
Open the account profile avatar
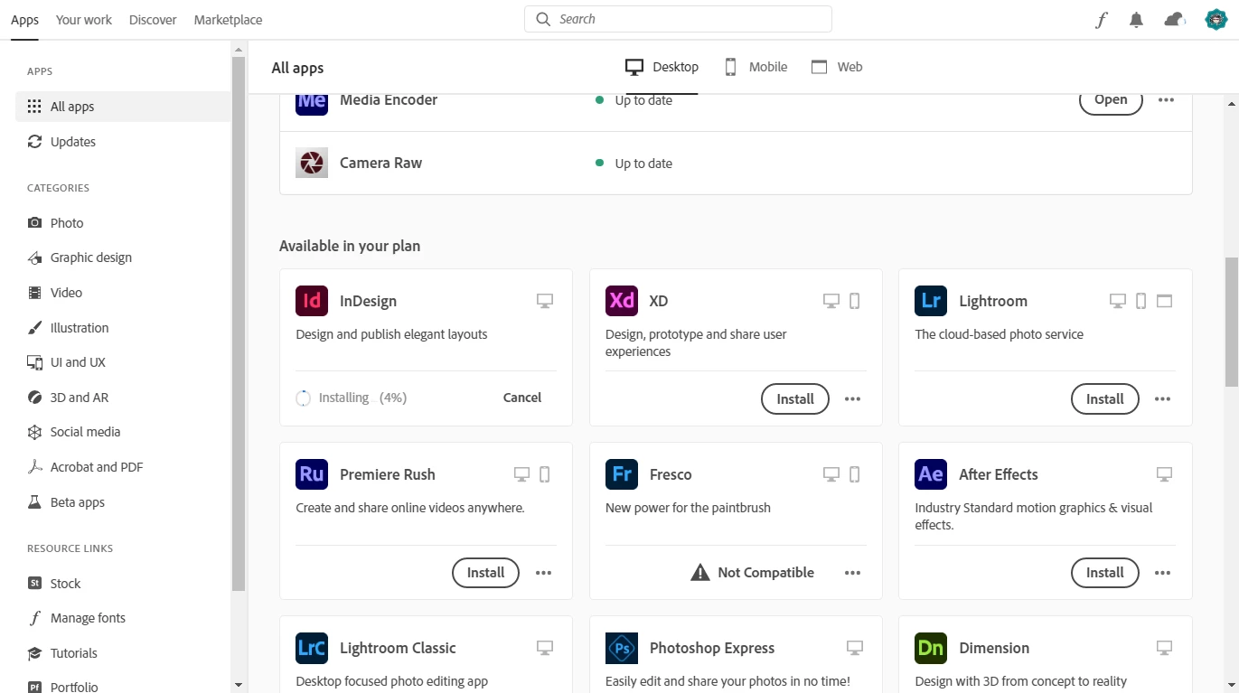click(1216, 20)
